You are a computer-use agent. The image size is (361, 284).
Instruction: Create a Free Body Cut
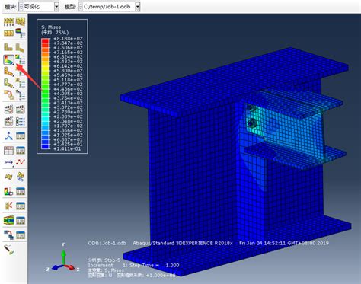point(8,206)
